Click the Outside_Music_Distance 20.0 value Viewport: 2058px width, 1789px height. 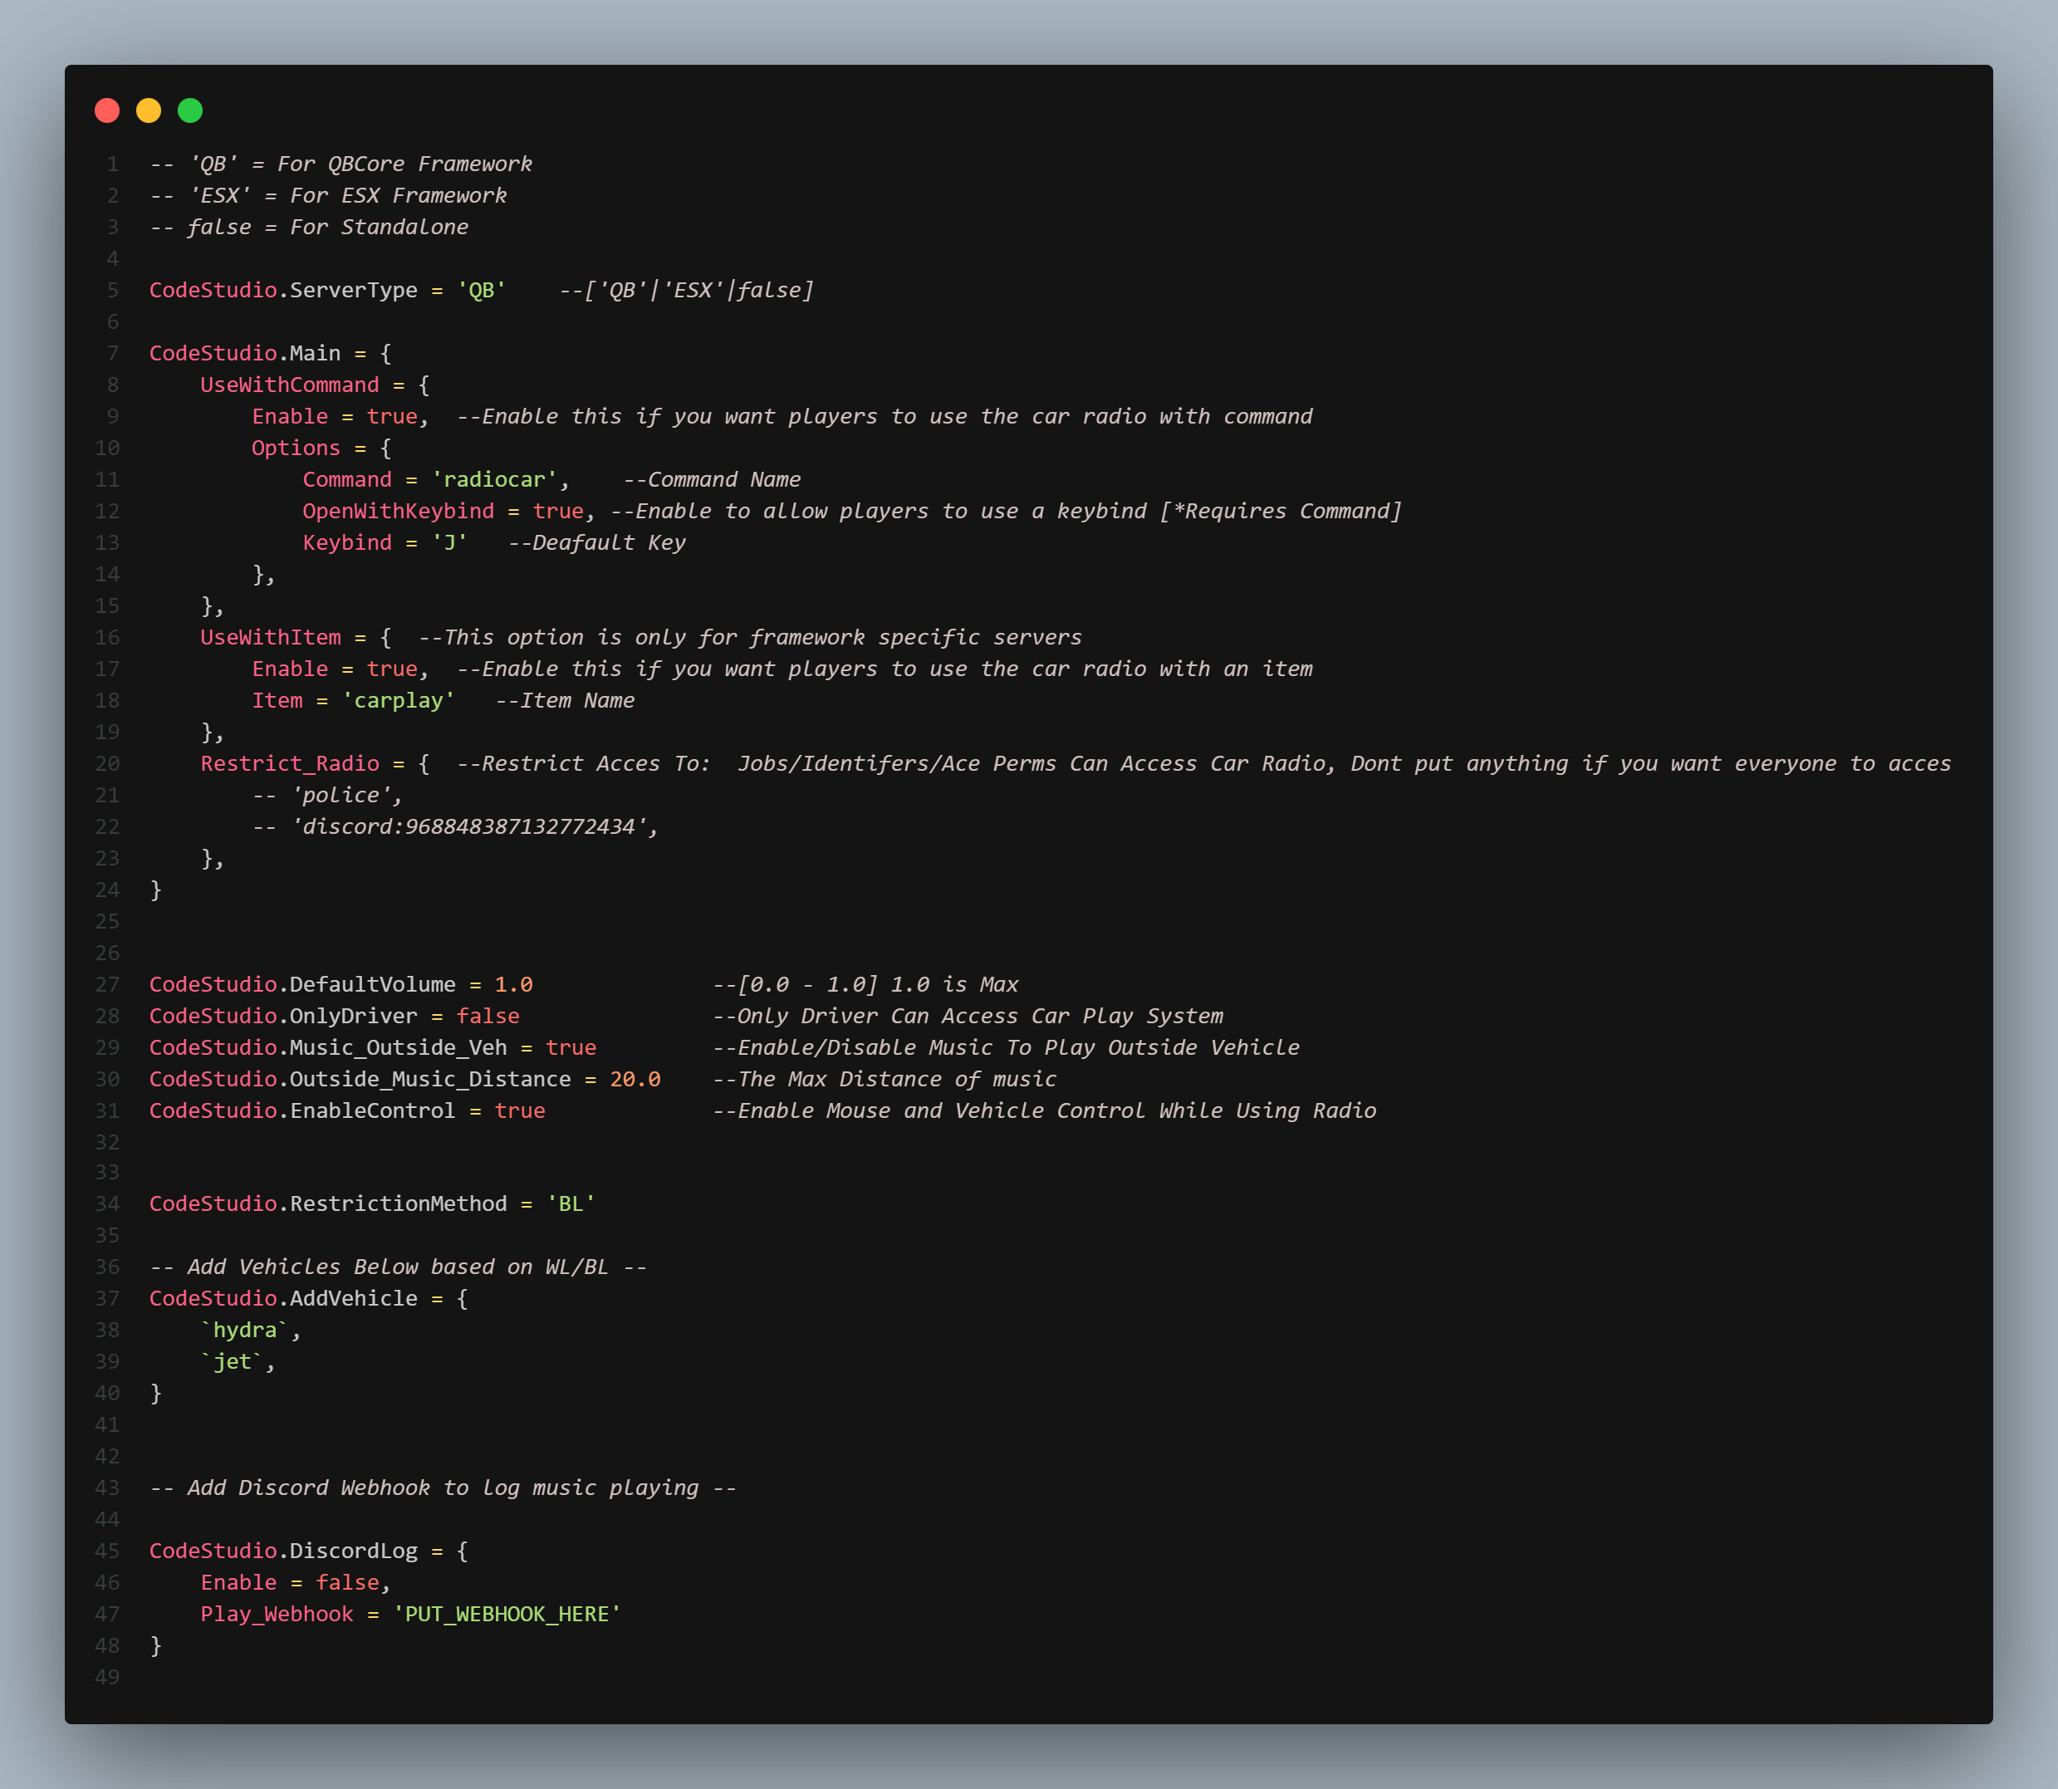tap(635, 1079)
